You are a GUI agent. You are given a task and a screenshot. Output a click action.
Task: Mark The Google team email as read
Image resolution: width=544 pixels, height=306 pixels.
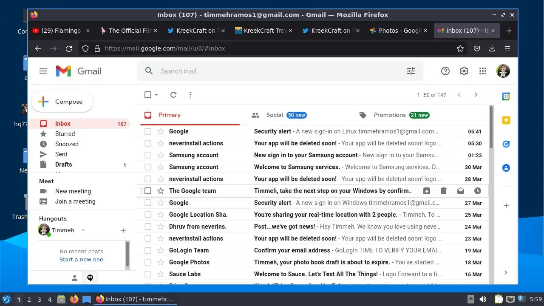tap(460, 191)
